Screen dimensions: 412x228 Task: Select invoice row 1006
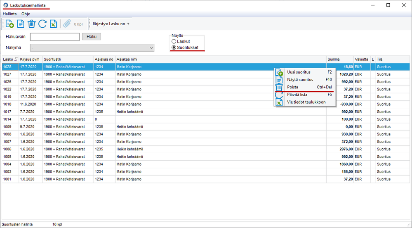pos(206,149)
